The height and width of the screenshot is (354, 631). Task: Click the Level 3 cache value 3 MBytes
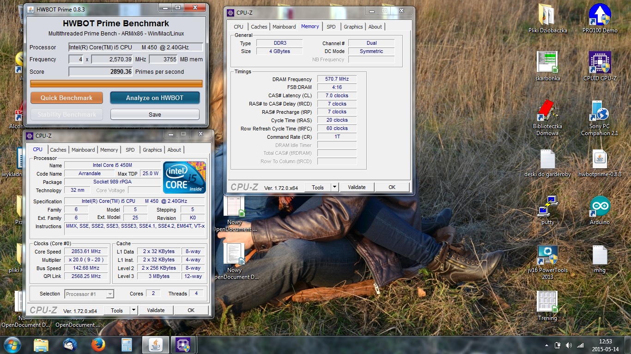(x=158, y=276)
